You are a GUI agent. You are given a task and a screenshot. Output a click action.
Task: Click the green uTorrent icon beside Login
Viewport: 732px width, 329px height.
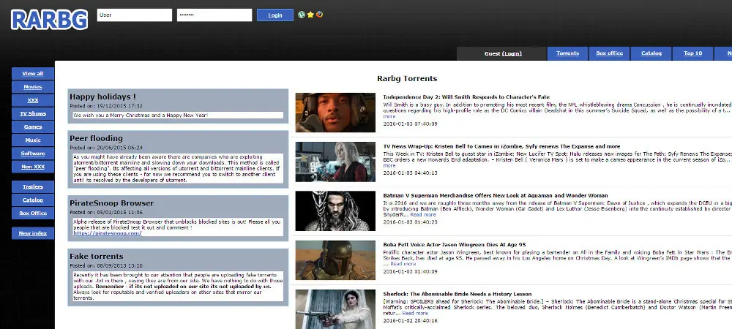[302, 15]
